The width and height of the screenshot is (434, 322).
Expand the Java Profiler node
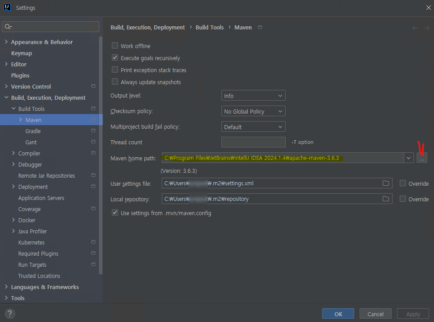pos(13,231)
